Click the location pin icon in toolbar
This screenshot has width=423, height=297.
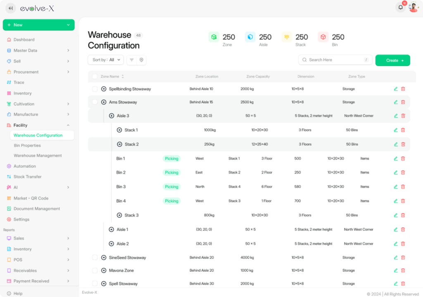point(141,60)
